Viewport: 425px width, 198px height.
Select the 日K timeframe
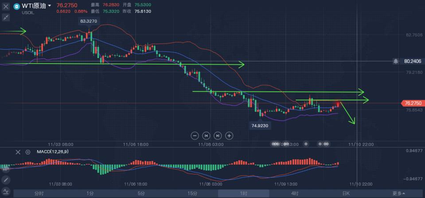(346, 194)
